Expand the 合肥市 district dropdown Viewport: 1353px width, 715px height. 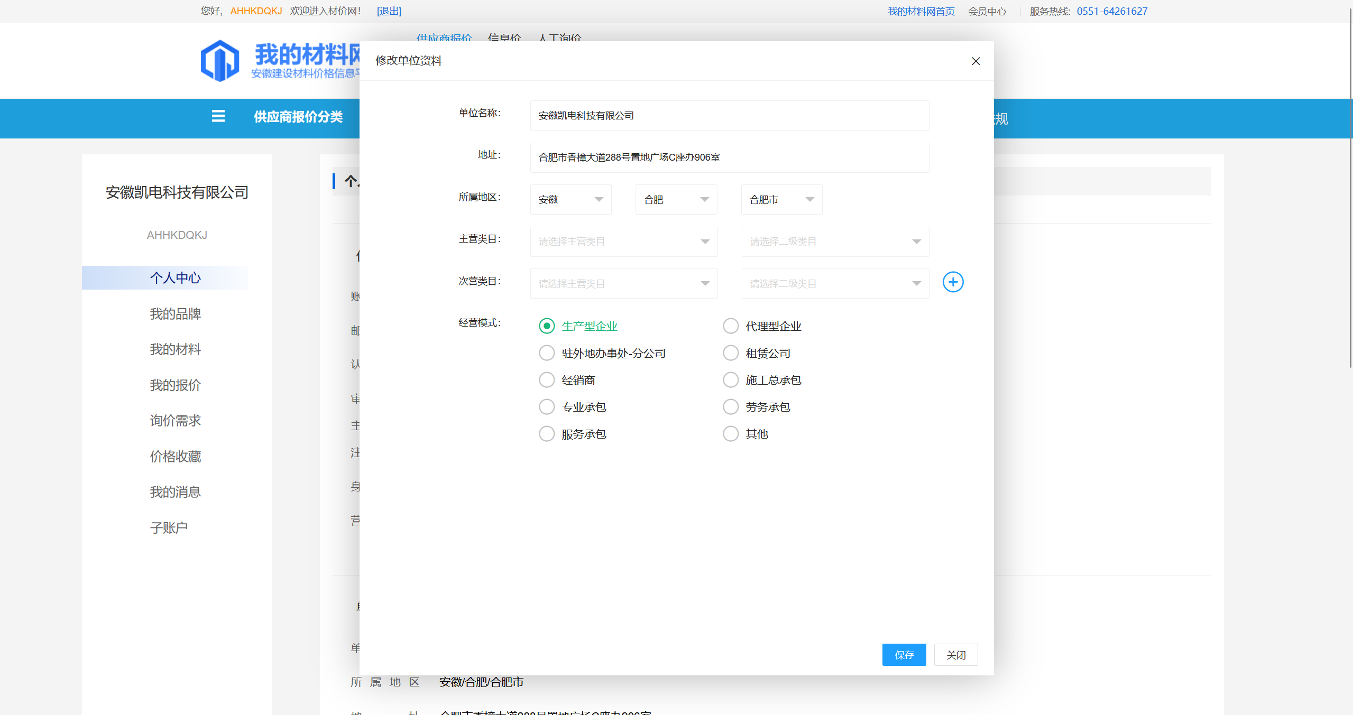pos(781,200)
